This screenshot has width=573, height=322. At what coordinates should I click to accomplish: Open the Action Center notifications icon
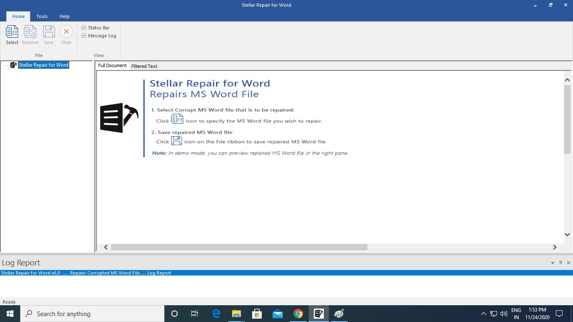(x=559, y=314)
